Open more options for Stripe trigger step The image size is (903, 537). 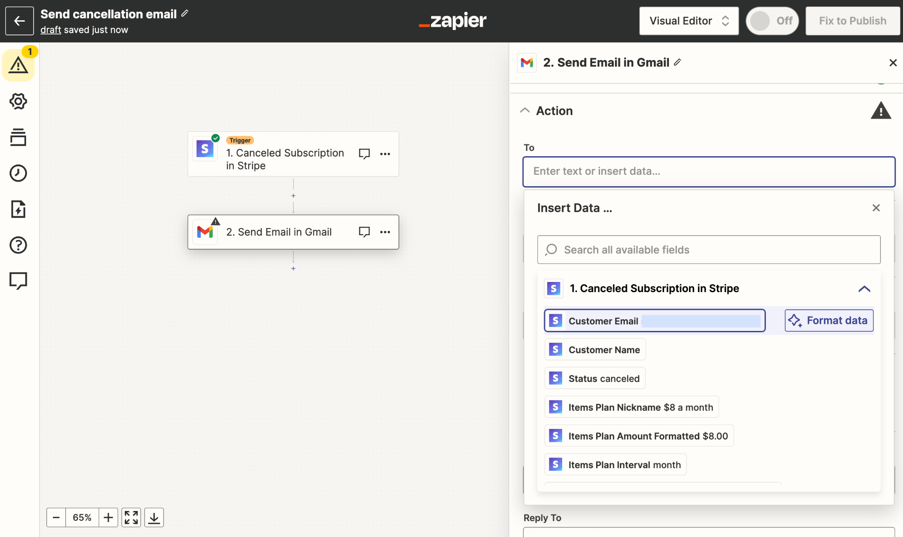tap(385, 154)
